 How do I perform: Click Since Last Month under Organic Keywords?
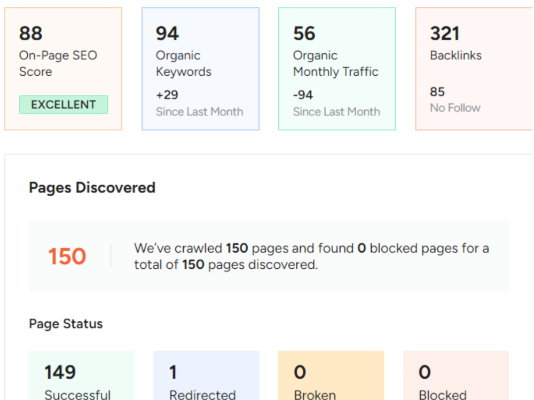pos(200,111)
